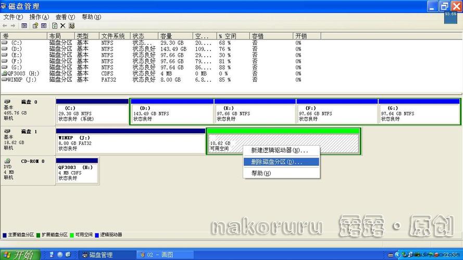Select the CD-ROM 0 drive icon
463x260 pixels.
click(7, 161)
